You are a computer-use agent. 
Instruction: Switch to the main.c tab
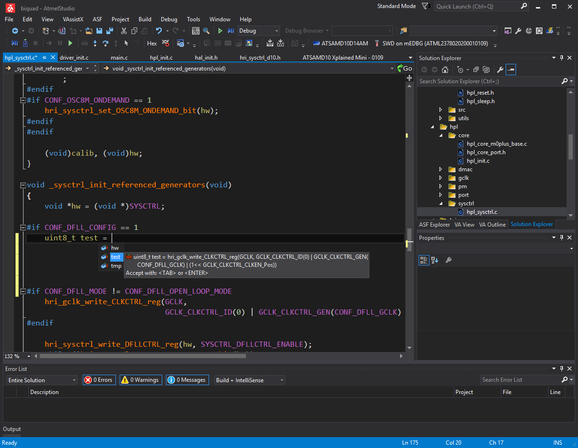119,58
